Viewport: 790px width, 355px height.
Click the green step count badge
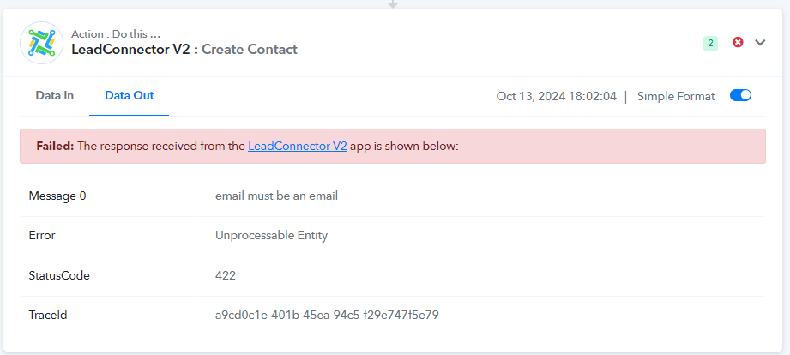[710, 44]
